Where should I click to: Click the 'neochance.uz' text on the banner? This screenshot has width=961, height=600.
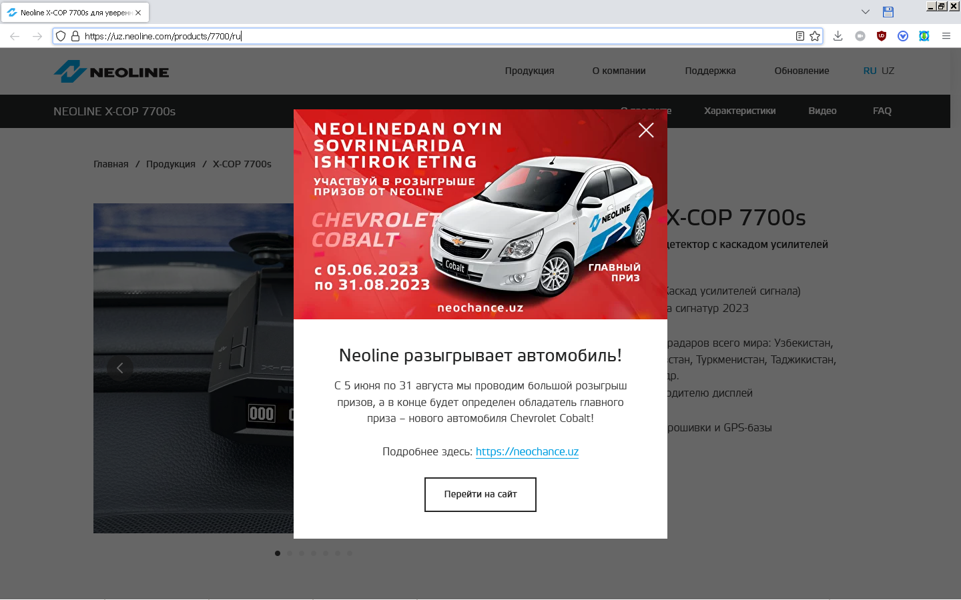tap(480, 308)
